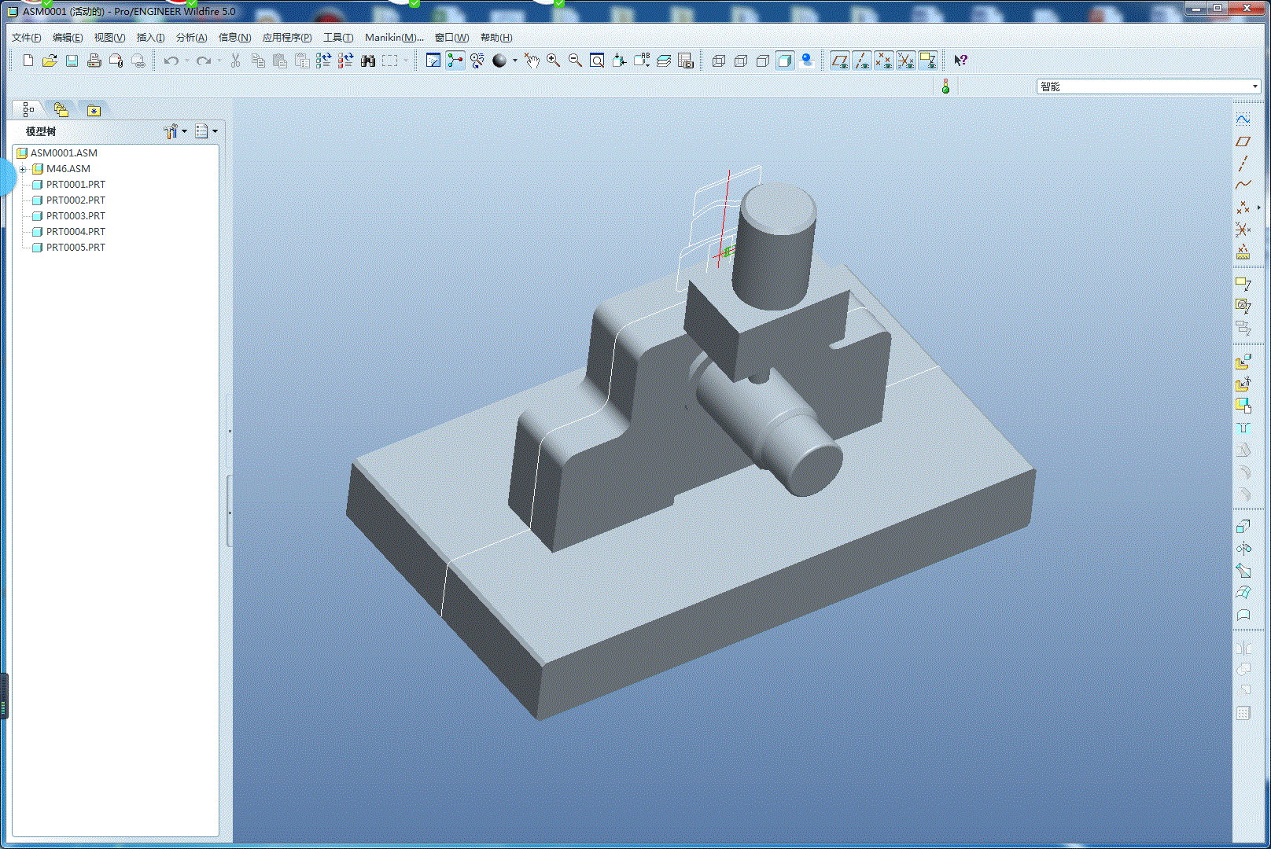Expand the M46.ASM tree node
Image resolution: width=1271 pixels, height=849 pixels.
click(23, 169)
